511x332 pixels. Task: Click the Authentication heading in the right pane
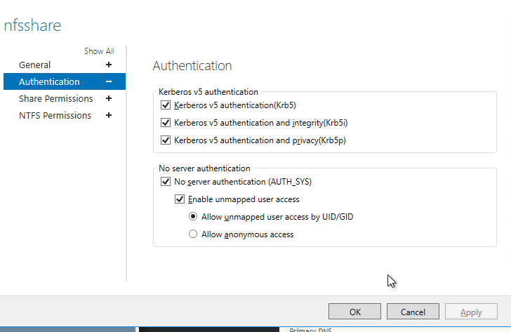[x=192, y=66]
